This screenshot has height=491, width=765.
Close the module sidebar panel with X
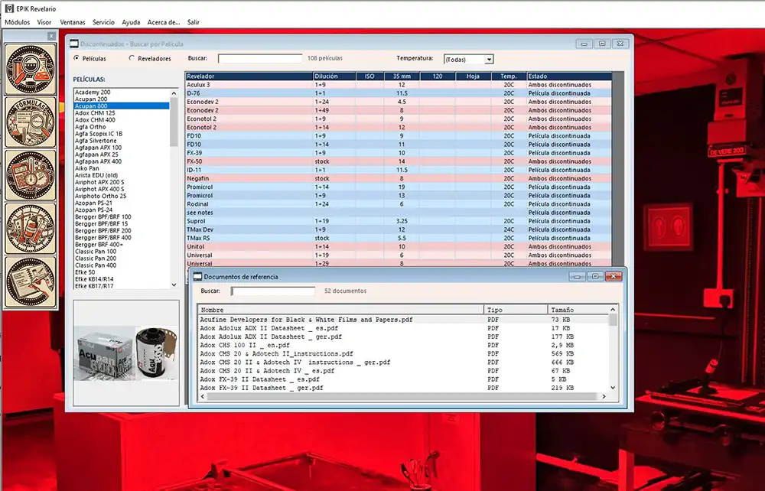tap(51, 36)
